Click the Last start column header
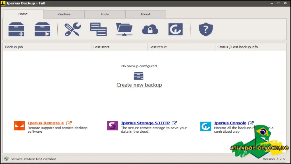The width and height of the screenshot is (291, 164). coord(119,47)
